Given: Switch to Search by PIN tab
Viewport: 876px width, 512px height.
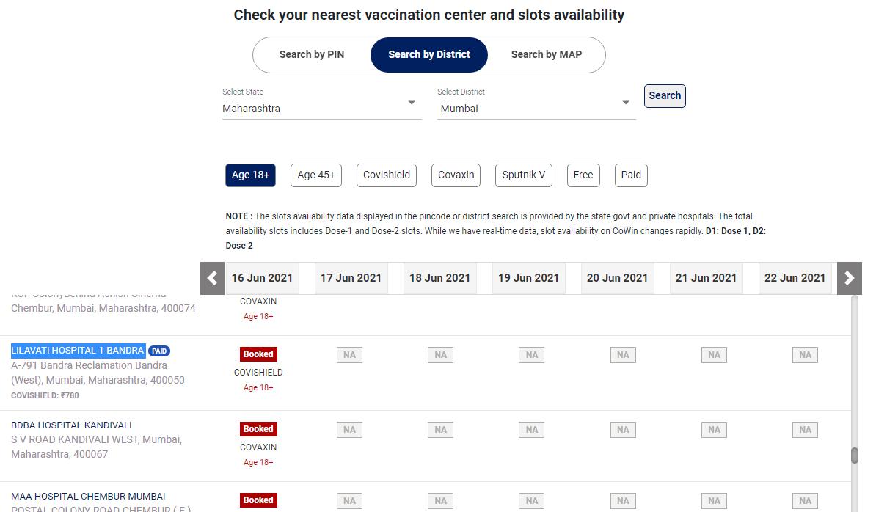Looking at the screenshot, I should click(x=312, y=55).
